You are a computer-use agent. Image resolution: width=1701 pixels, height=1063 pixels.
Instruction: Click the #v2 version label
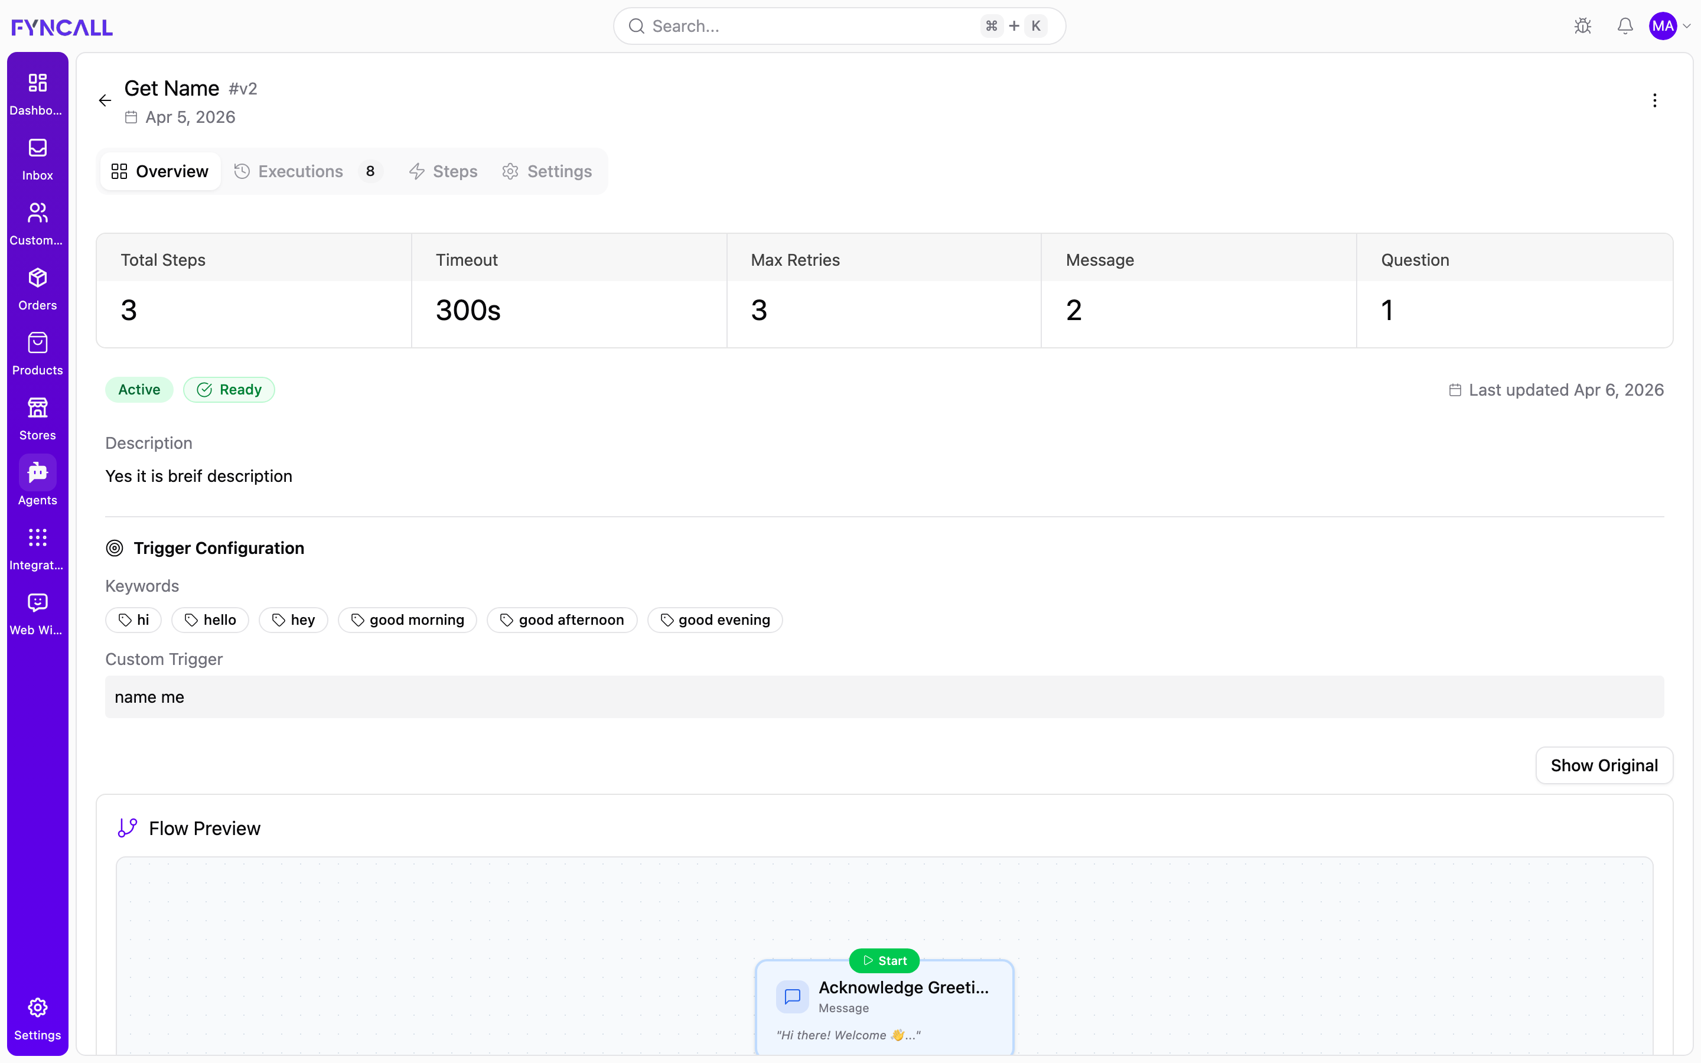pos(243,89)
